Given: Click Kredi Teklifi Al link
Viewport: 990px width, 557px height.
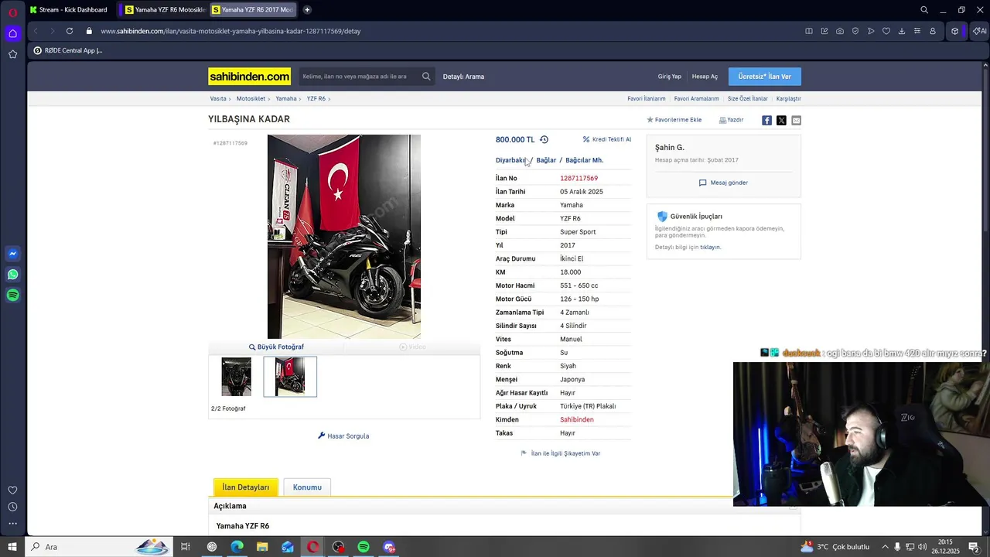Looking at the screenshot, I should click(x=607, y=139).
